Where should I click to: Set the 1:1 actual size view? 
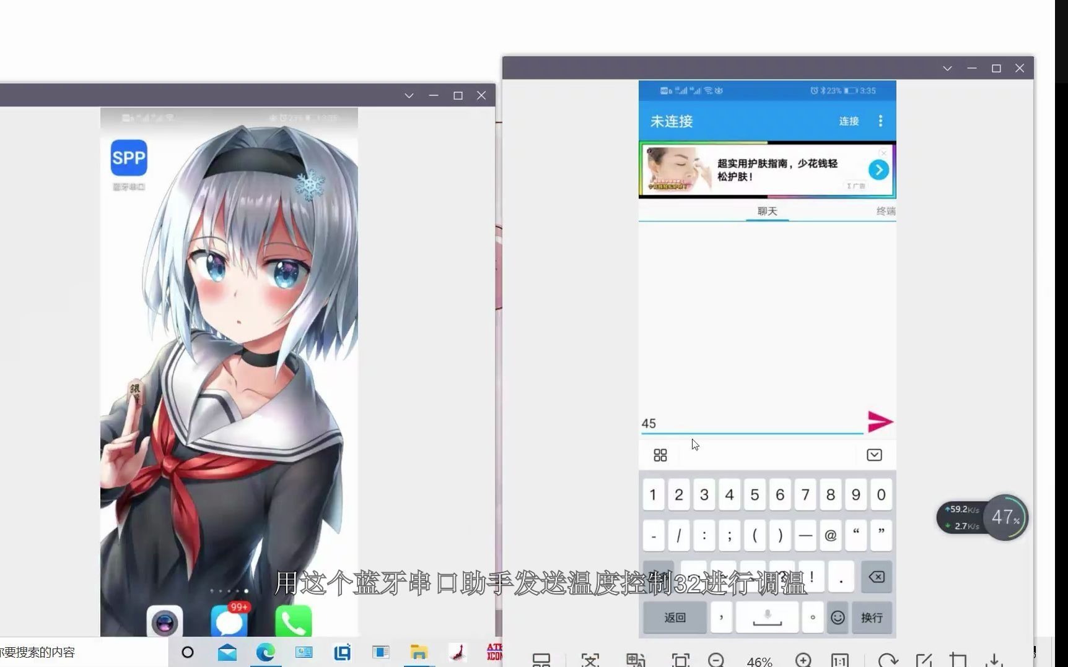tap(840, 661)
